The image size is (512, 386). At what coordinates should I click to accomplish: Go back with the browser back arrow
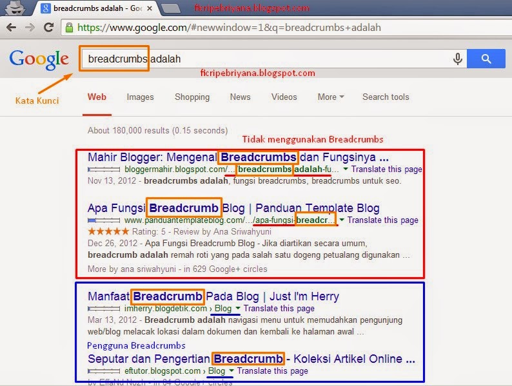click(12, 28)
